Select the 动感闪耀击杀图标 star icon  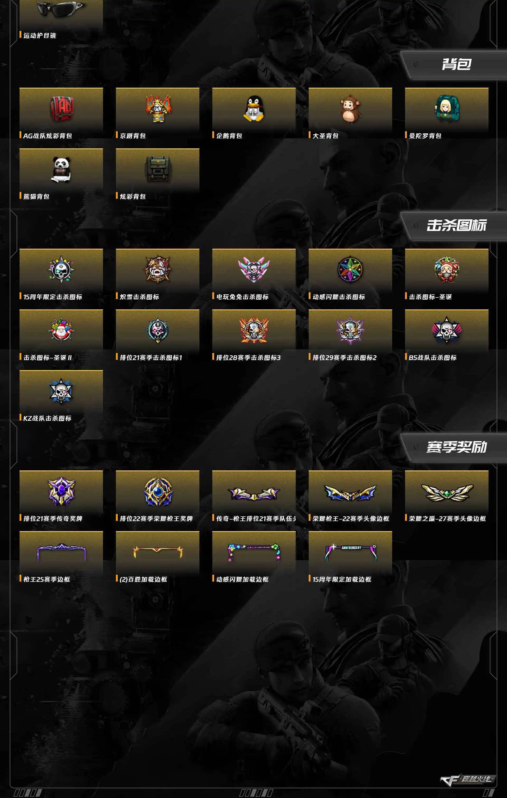click(x=350, y=270)
